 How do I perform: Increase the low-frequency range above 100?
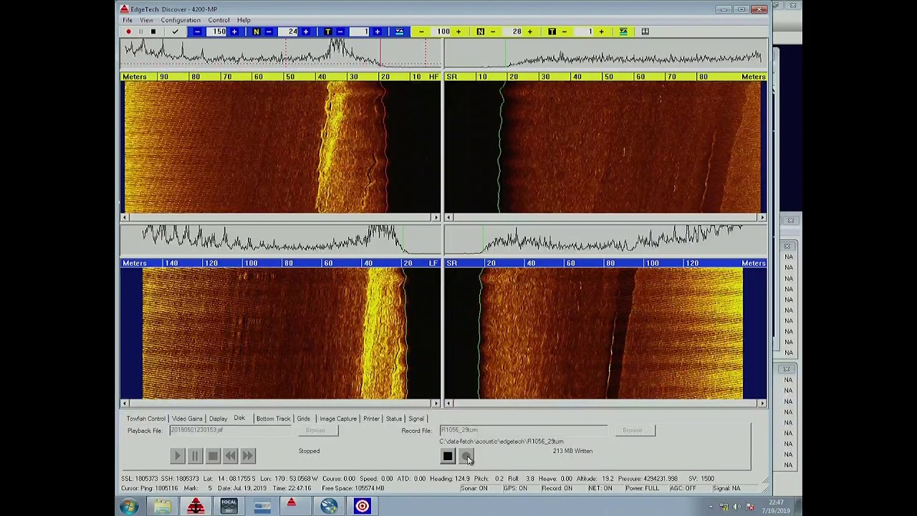(458, 32)
